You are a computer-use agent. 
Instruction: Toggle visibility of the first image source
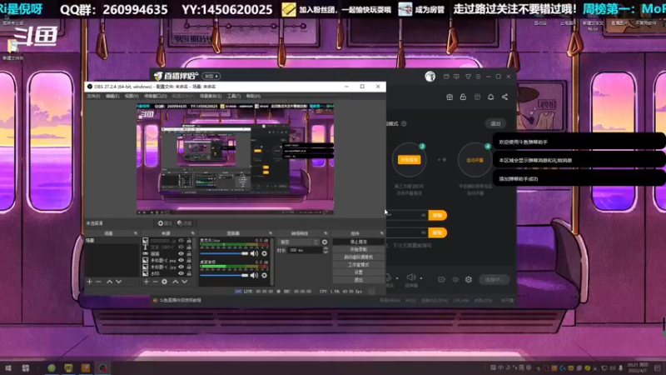point(181,241)
